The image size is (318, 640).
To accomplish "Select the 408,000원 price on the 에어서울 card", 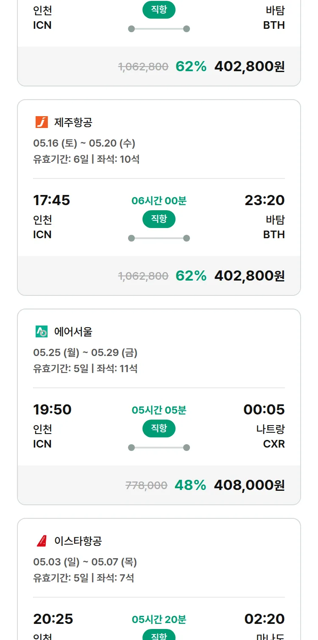I will coord(249,485).
